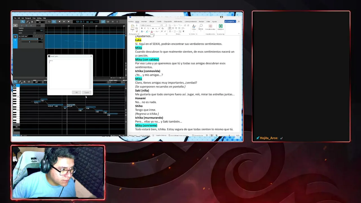The height and width of the screenshot is (203, 361).
Task: Select the waveform tool in the piano roll toolbar
Action: coord(29,82)
